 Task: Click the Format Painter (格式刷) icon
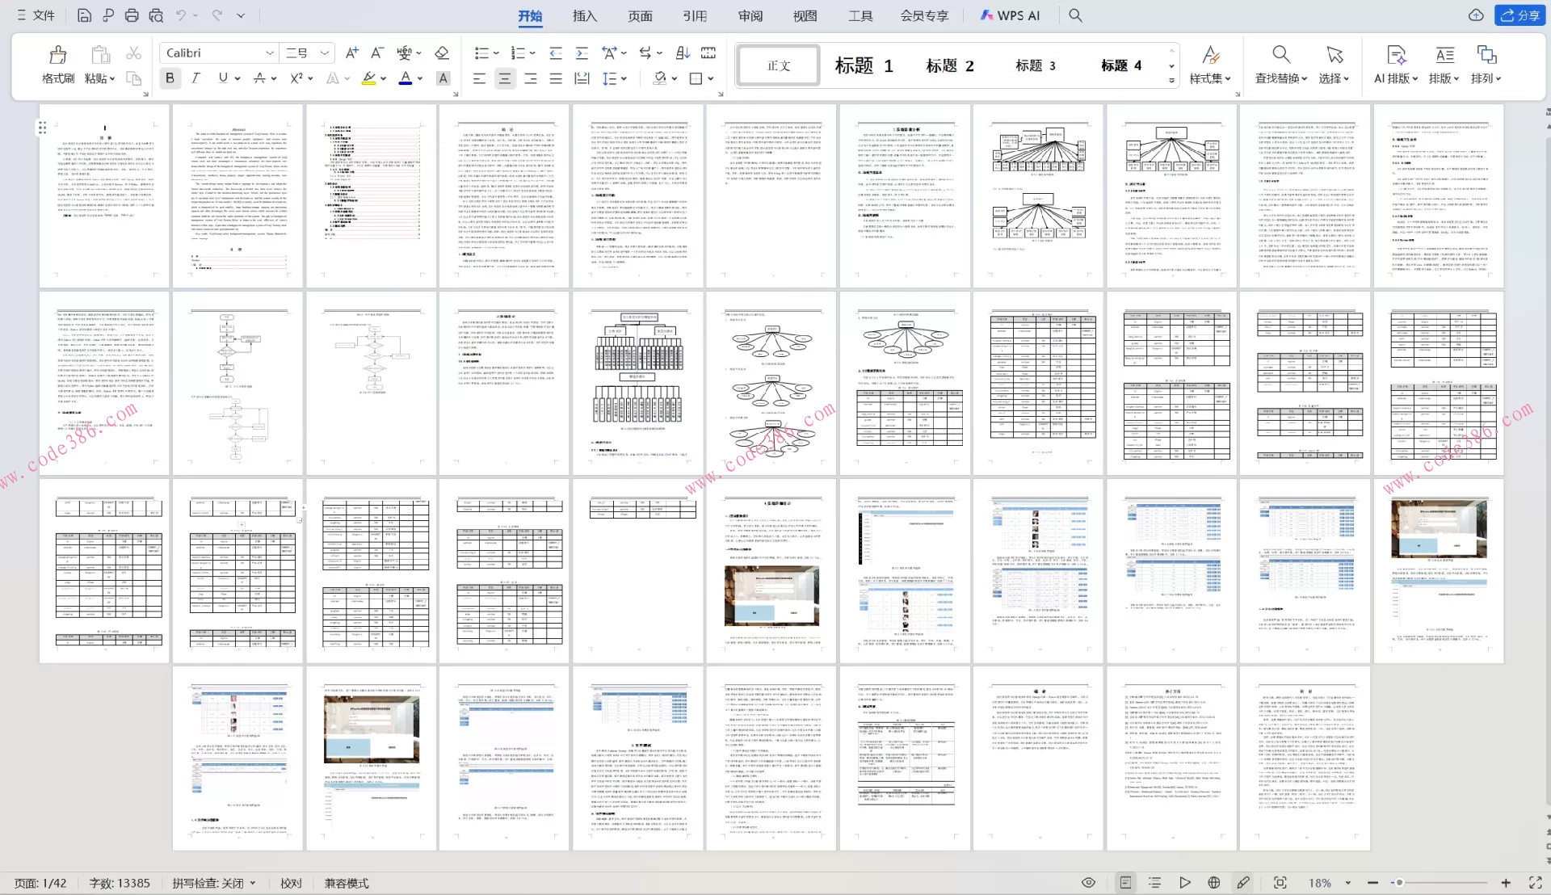57,55
